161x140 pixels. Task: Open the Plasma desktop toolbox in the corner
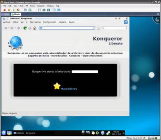(157, 20)
